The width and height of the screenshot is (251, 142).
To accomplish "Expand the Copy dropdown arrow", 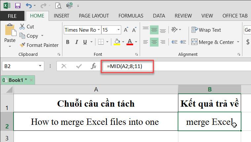I will pyautogui.click(x=42, y=36).
